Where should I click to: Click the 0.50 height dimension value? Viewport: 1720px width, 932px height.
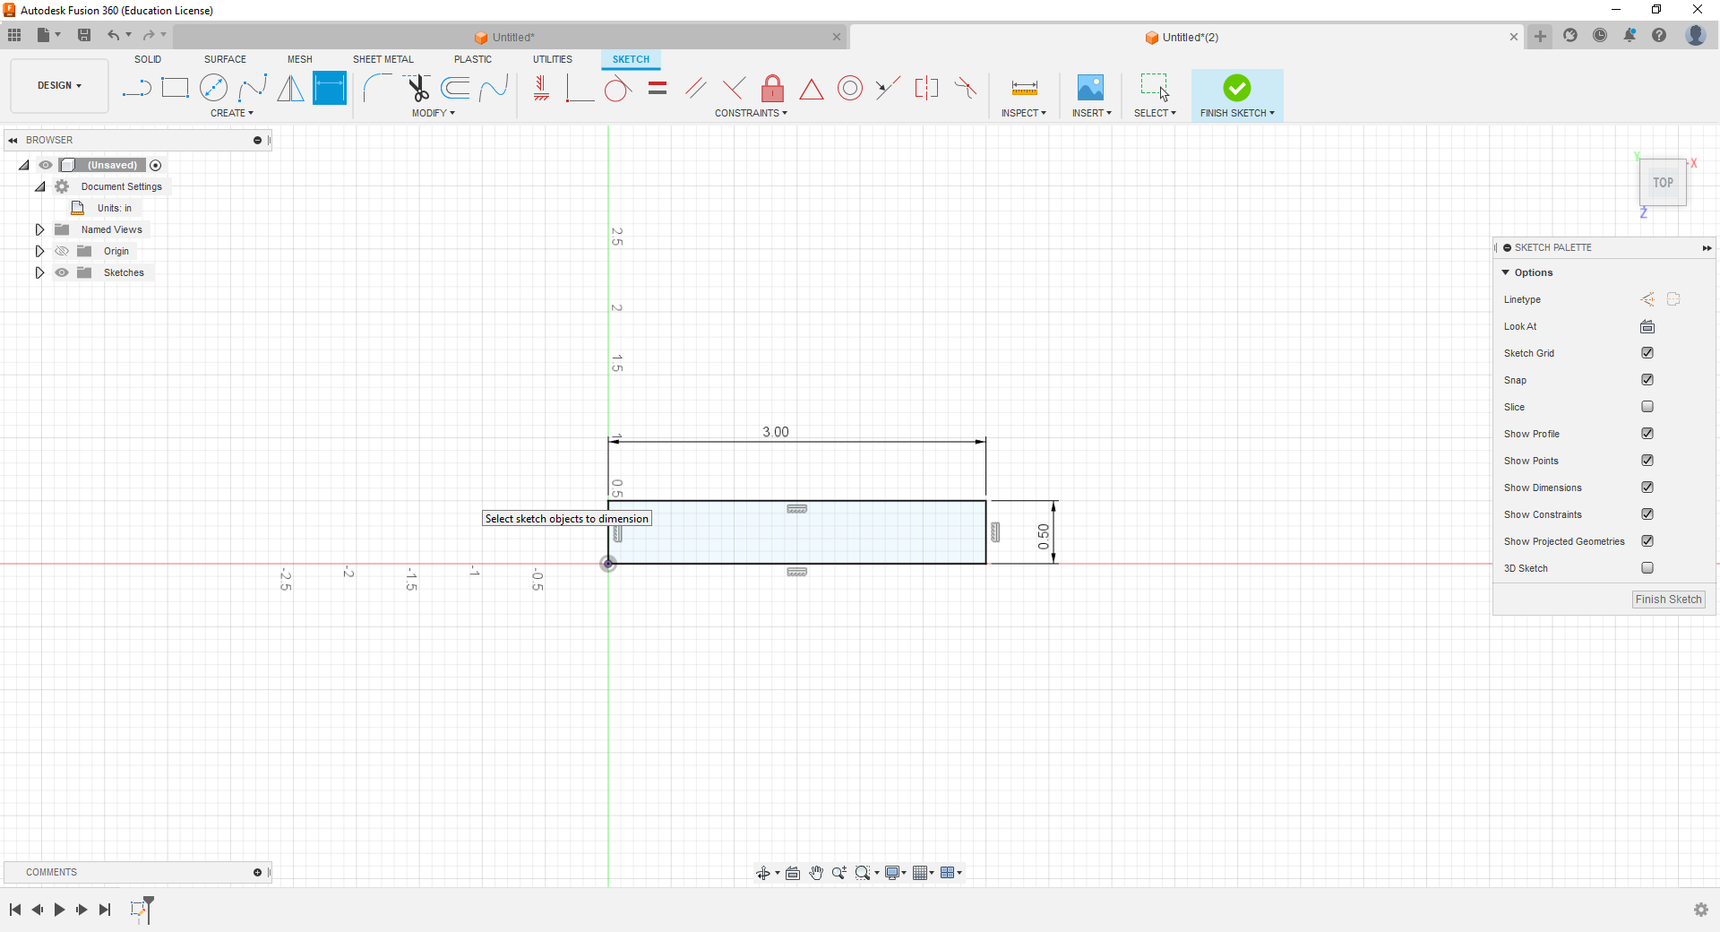coord(1044,537)
